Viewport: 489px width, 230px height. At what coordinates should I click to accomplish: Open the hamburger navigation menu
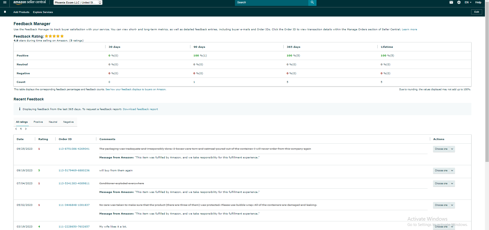(5, 2)
